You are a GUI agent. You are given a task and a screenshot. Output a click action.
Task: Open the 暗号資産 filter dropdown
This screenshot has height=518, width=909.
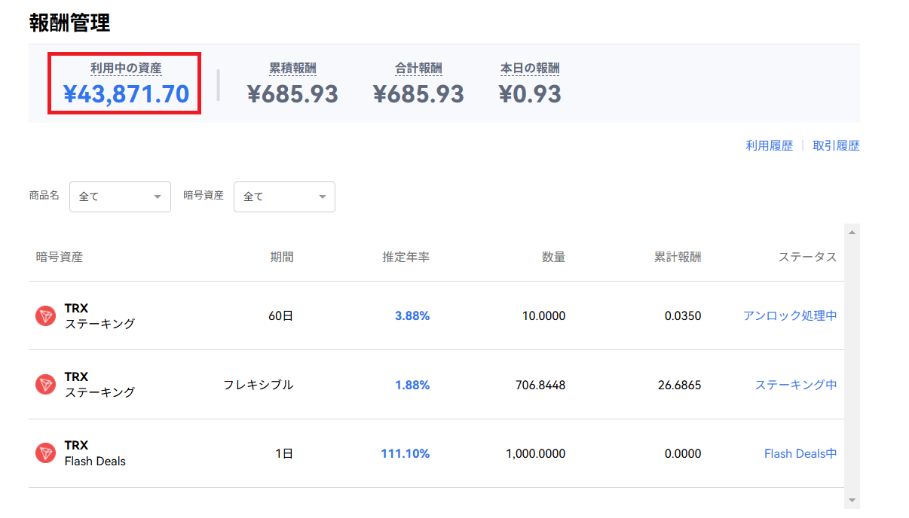[284, 197]
